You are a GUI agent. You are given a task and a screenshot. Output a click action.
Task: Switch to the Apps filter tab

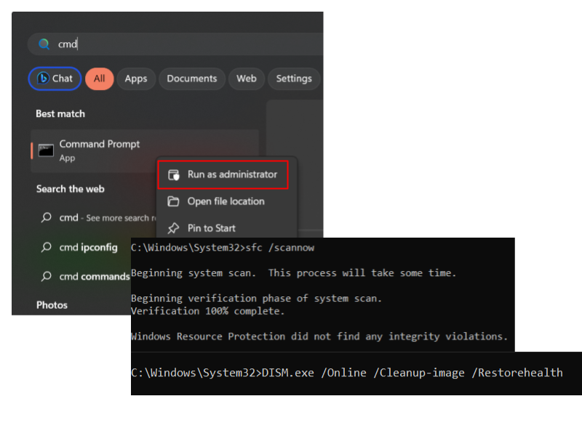click(x=136, y=78)
